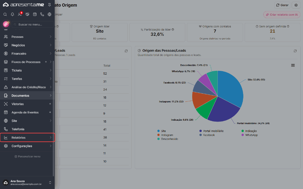Click the Indicação legend color dot
This screenshot has height=189, width=303.
[x=243, y=131]
